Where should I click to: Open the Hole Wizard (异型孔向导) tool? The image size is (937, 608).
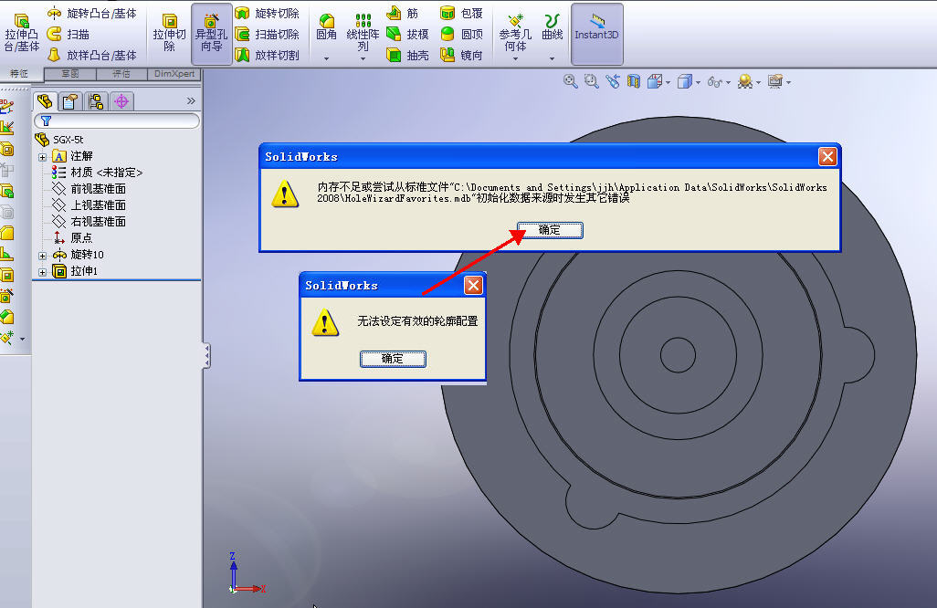pos(210,32)
